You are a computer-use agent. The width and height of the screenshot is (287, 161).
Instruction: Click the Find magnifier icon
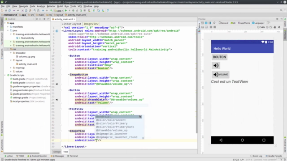coord(35,11)
